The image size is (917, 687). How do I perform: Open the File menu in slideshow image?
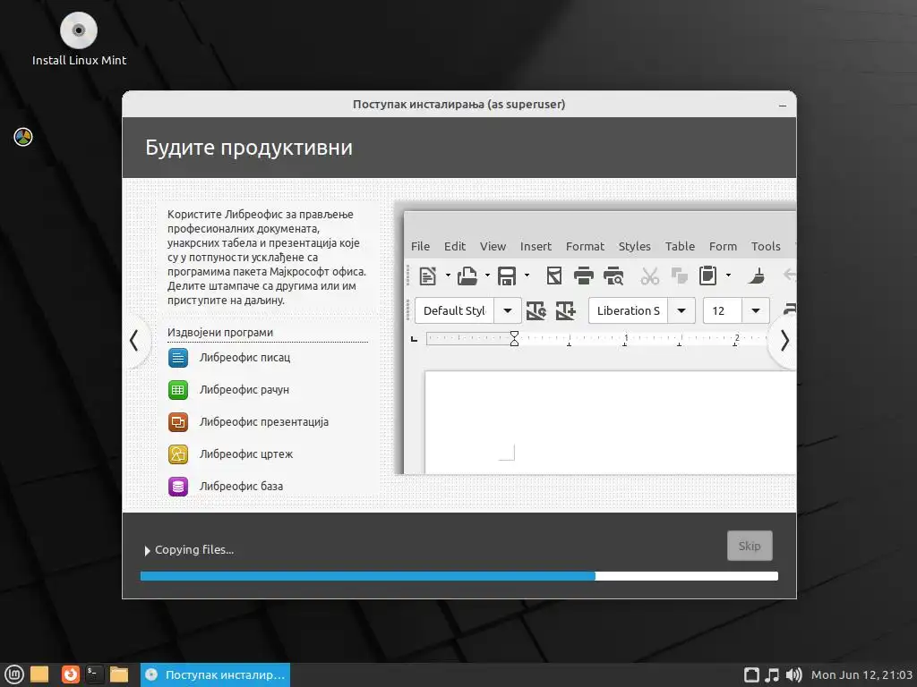point(420,247)
